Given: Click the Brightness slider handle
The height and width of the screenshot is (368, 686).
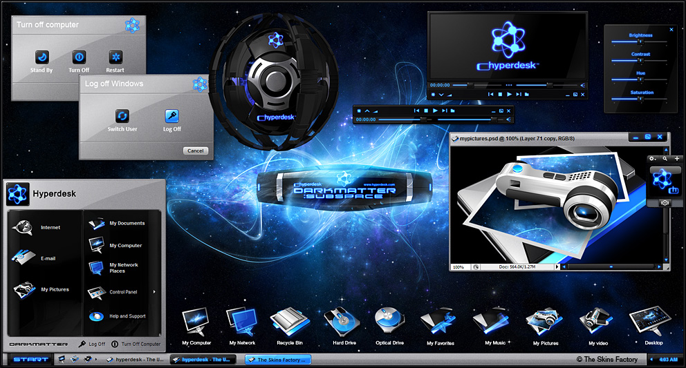Looking at the screenshot, I should 640,41.
